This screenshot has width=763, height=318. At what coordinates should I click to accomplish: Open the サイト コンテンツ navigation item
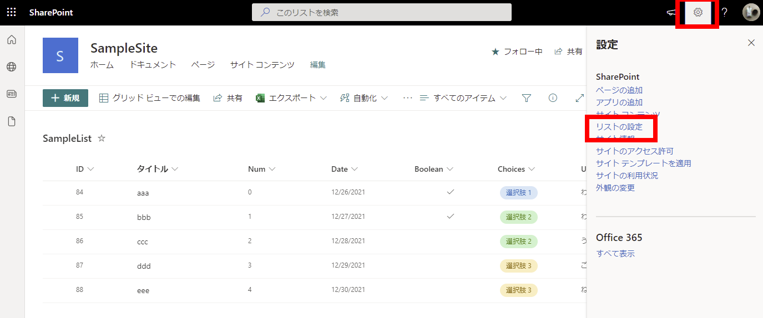pos(262,65)
